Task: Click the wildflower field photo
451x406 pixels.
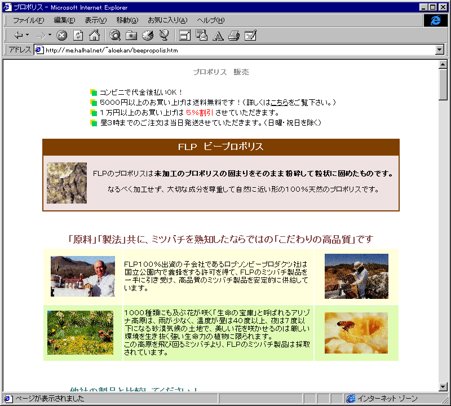Action: (x=80, y=332)
